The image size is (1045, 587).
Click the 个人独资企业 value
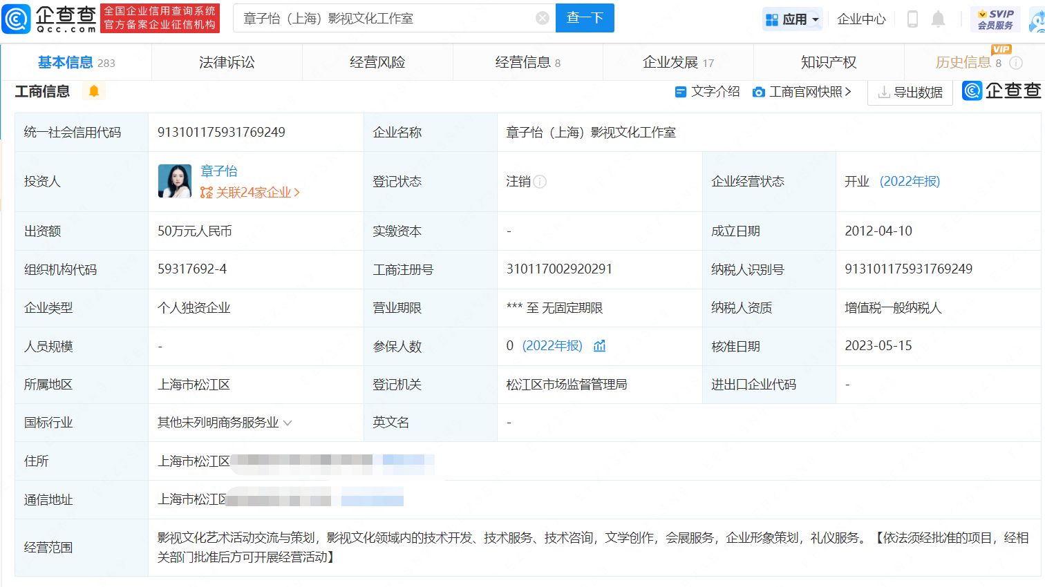click(x=194, y=307)
